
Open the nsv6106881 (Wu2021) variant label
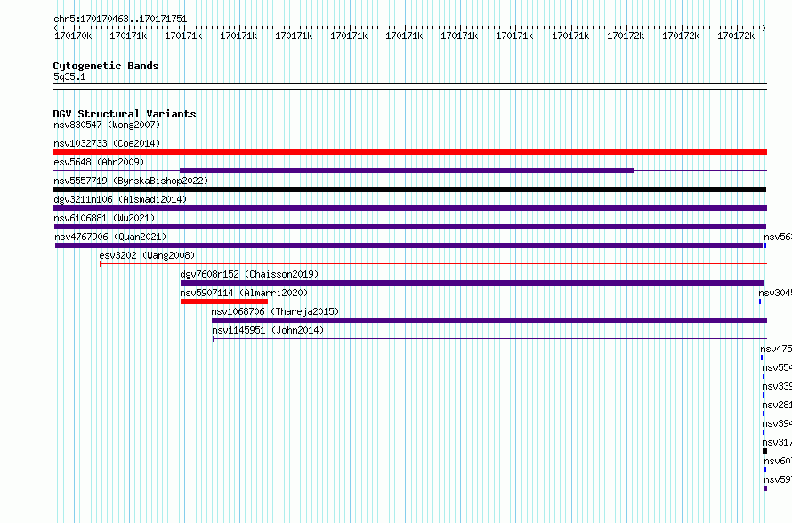pyautogui.click(x=104, y=218)
